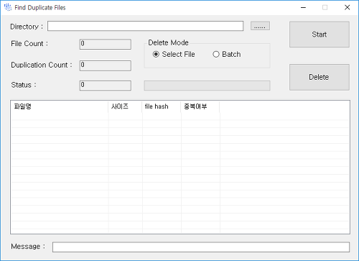Image resolution: width=359 pixels, height=261 pixels.
Task: Click the scan progress bar
Action: click(207, 86)
